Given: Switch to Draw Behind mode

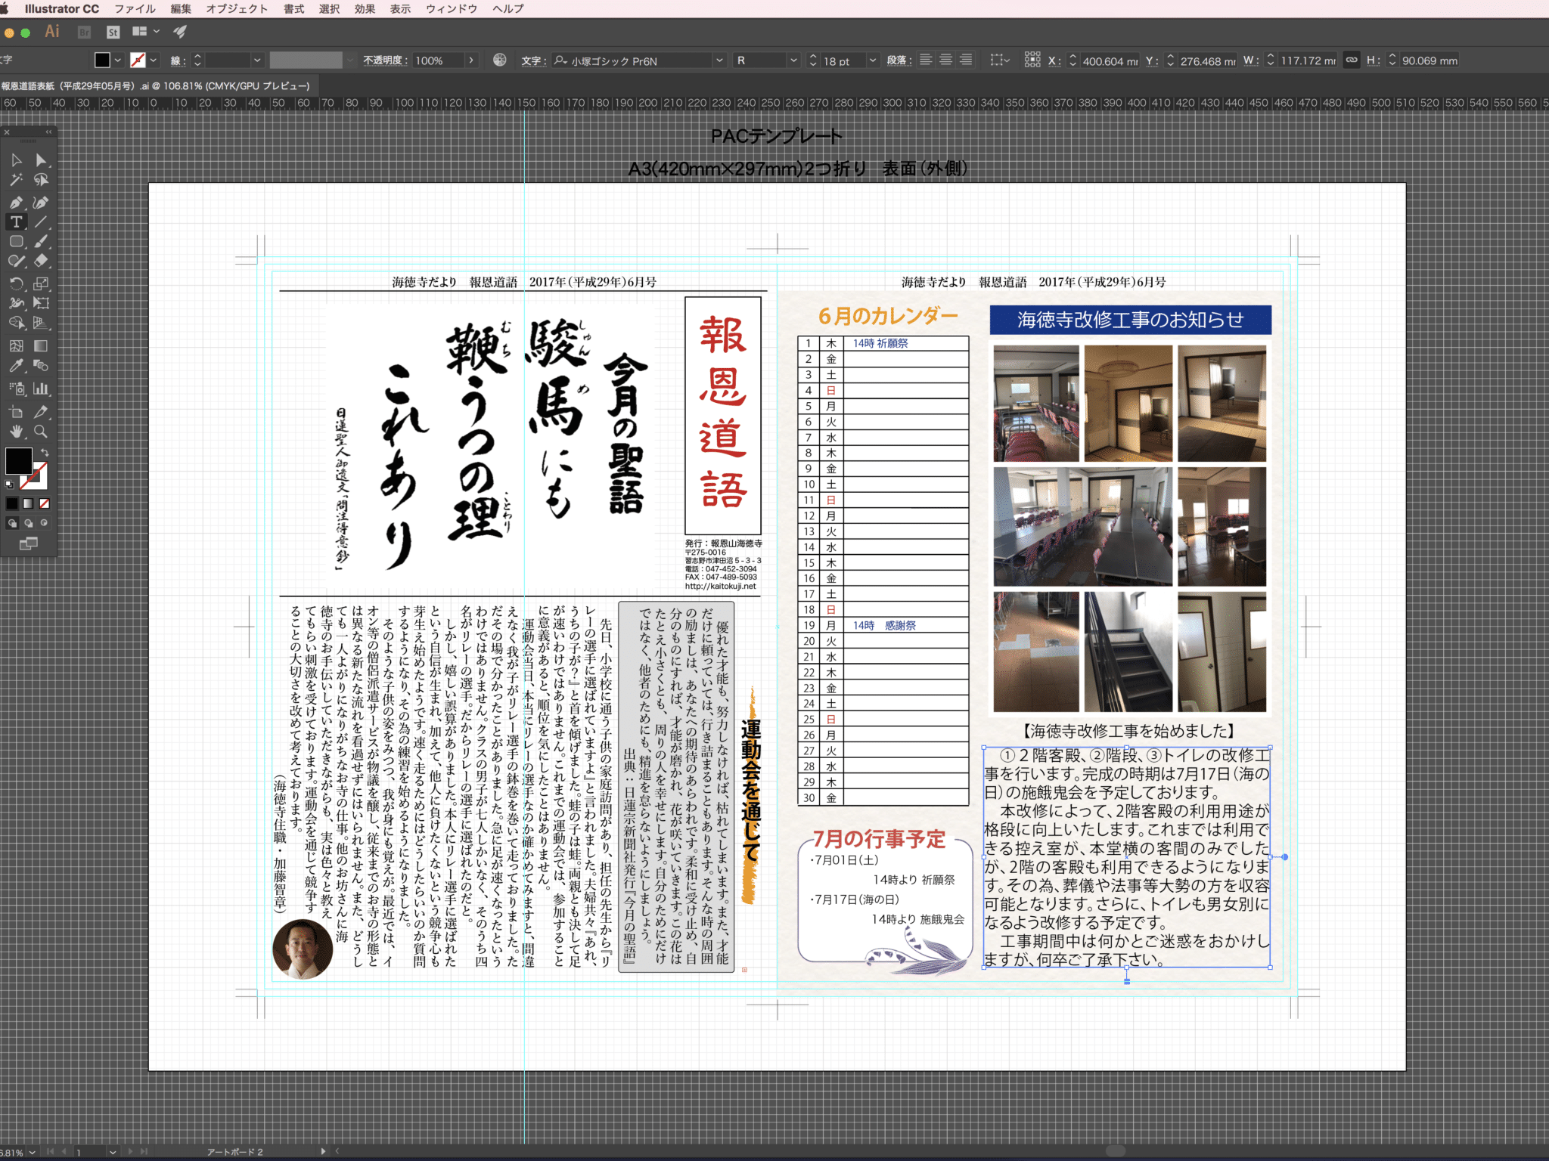Looking at the screenshot, I should [29, 523].
